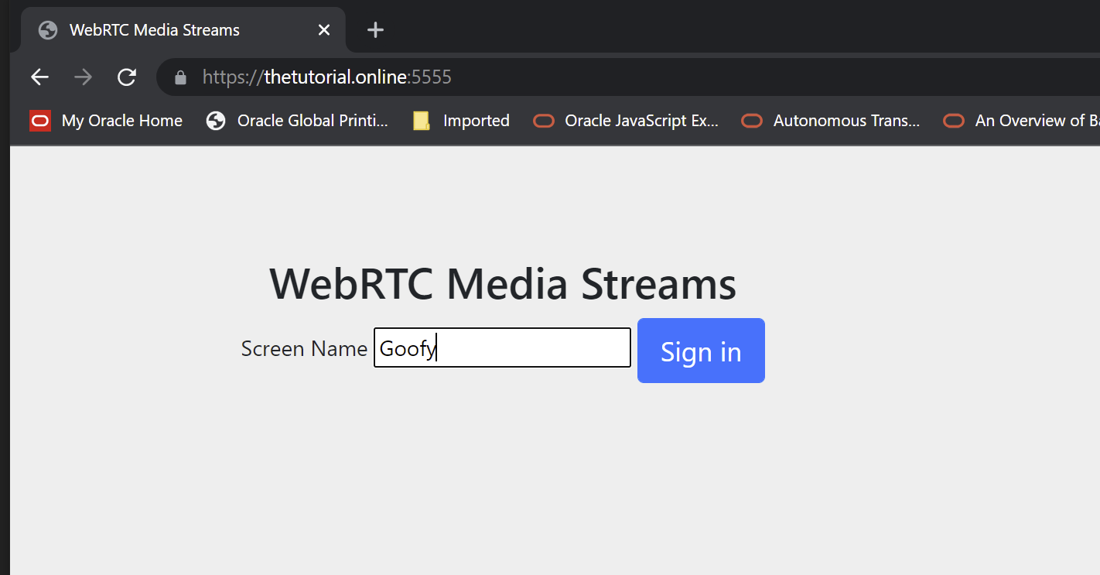This screenshot has width=1100, height=575.
Task: Close the WebRTC Media Streams tab
Action: [324, 30]
